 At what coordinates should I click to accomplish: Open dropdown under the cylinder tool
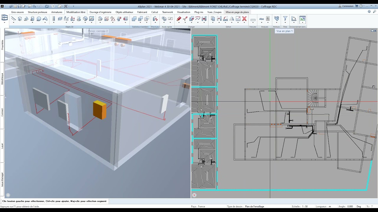[x=32, y=23]
